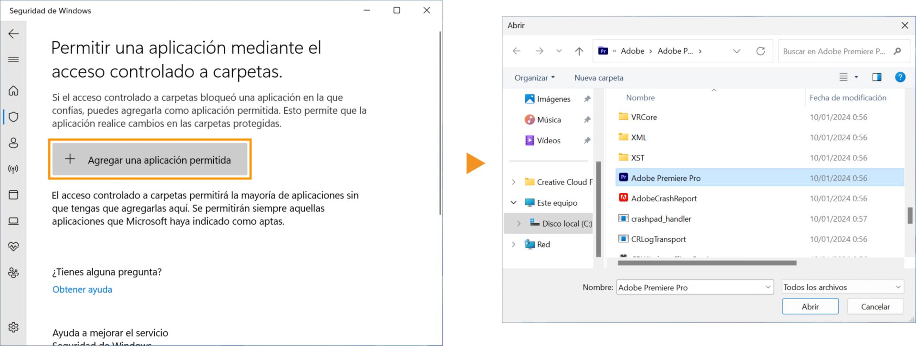Click Nueva carpeta

point(599,78)
